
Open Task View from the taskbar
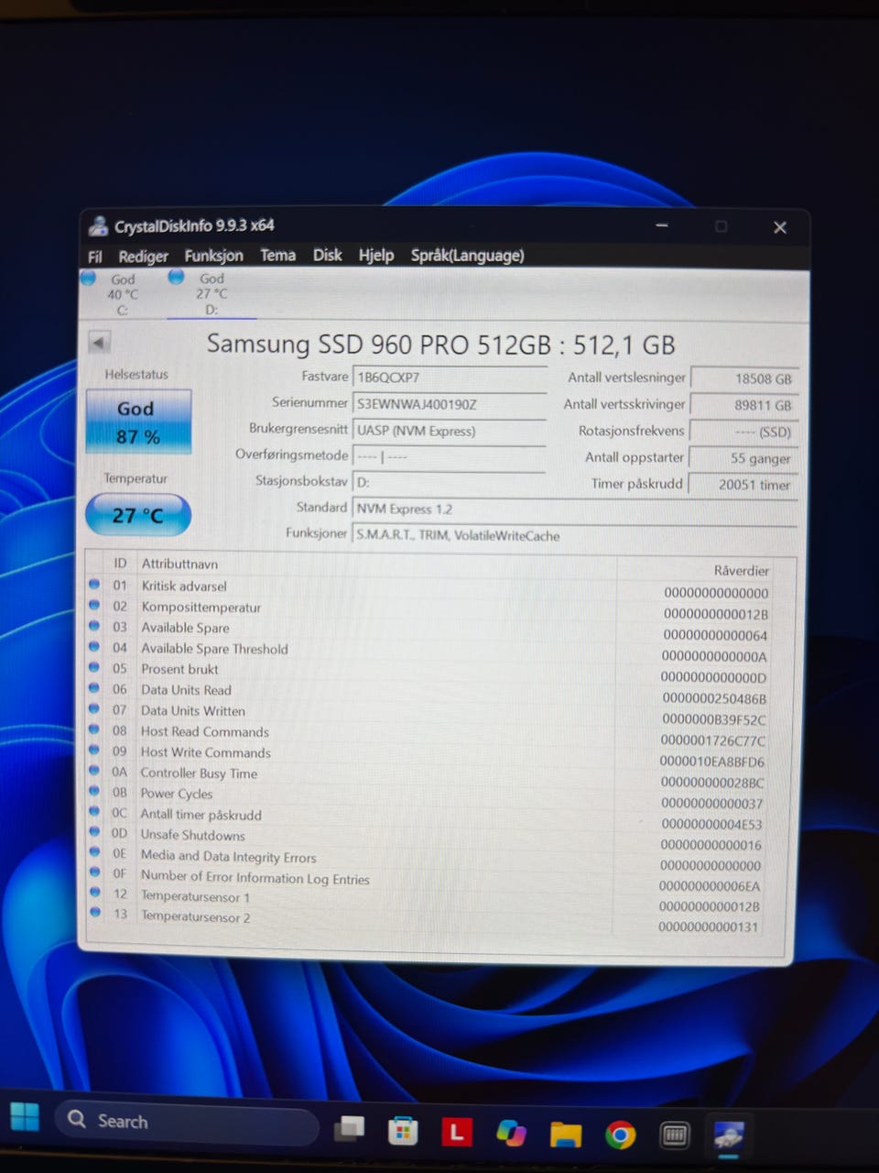tap(349, 1129)
